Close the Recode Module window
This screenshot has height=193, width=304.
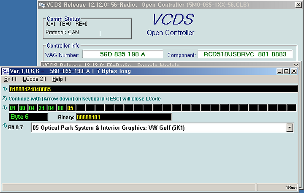pos(296,65)
